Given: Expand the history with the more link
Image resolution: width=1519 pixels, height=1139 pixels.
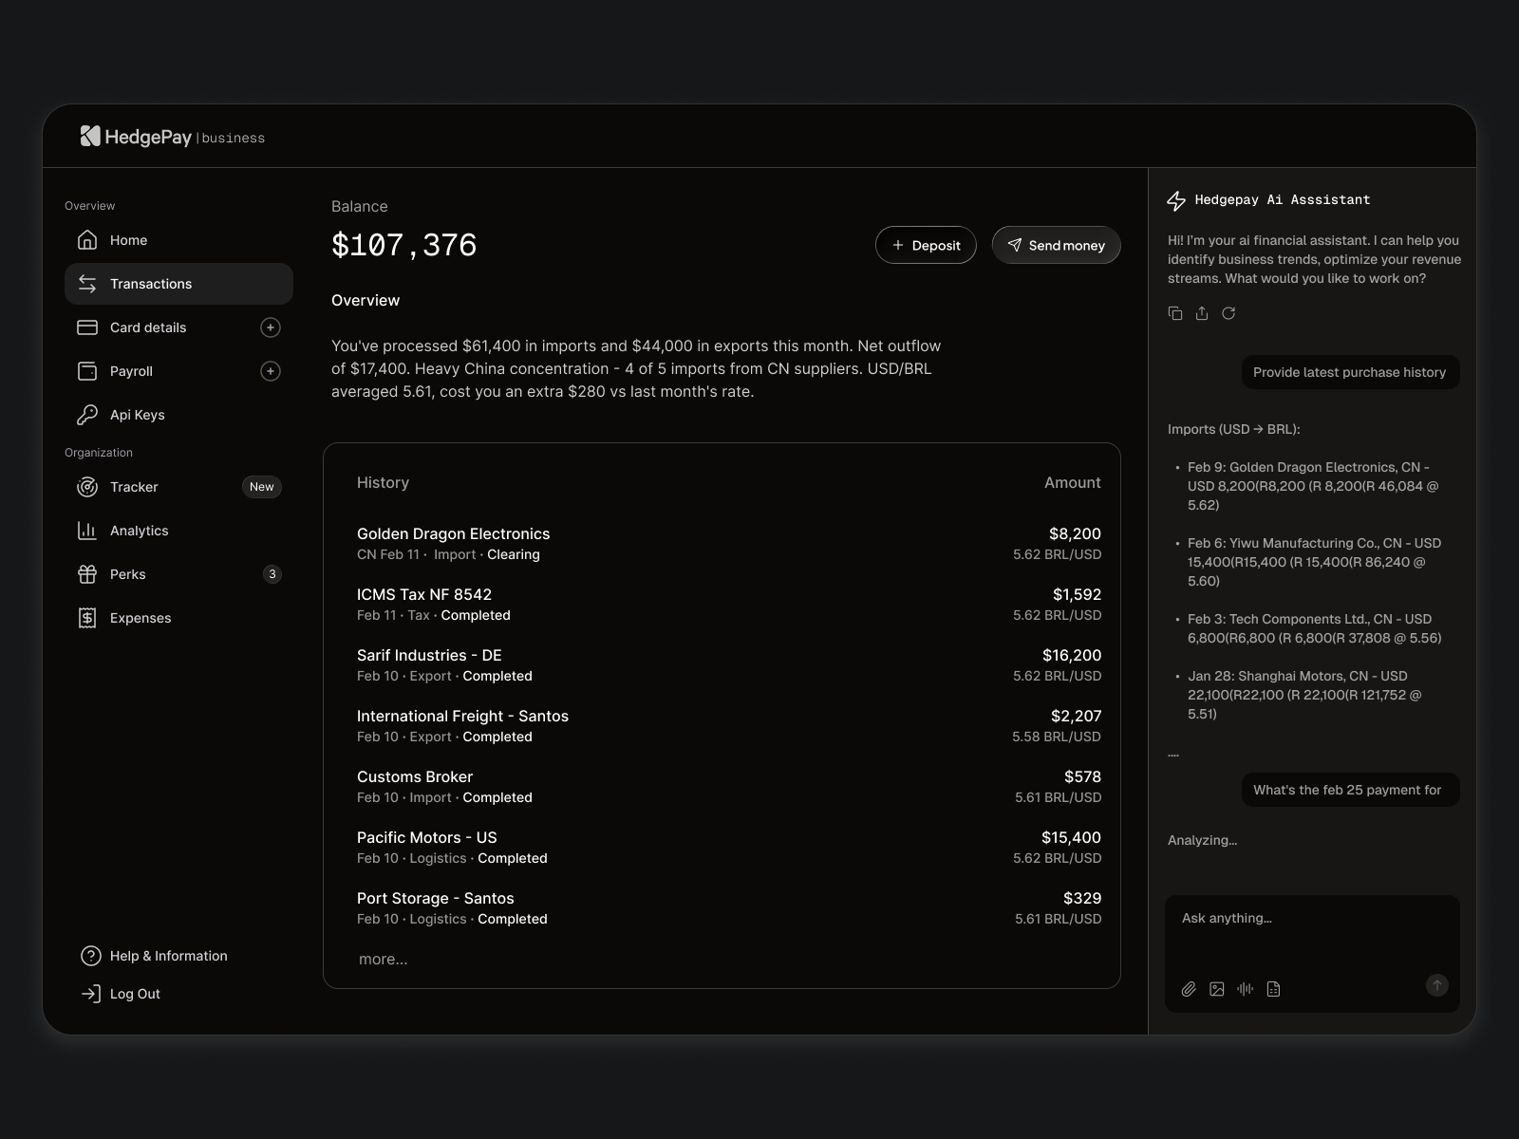Looking at the screenshot, I should click(383, 959).
